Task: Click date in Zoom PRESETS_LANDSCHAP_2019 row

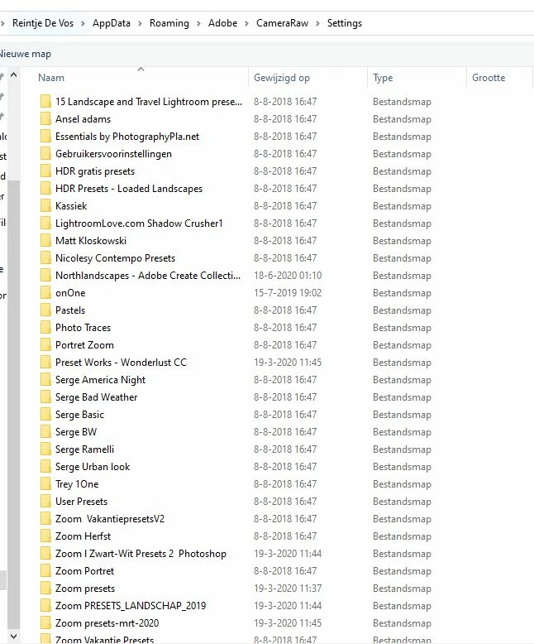Action: pyautogui.click(x=288, y=605)
